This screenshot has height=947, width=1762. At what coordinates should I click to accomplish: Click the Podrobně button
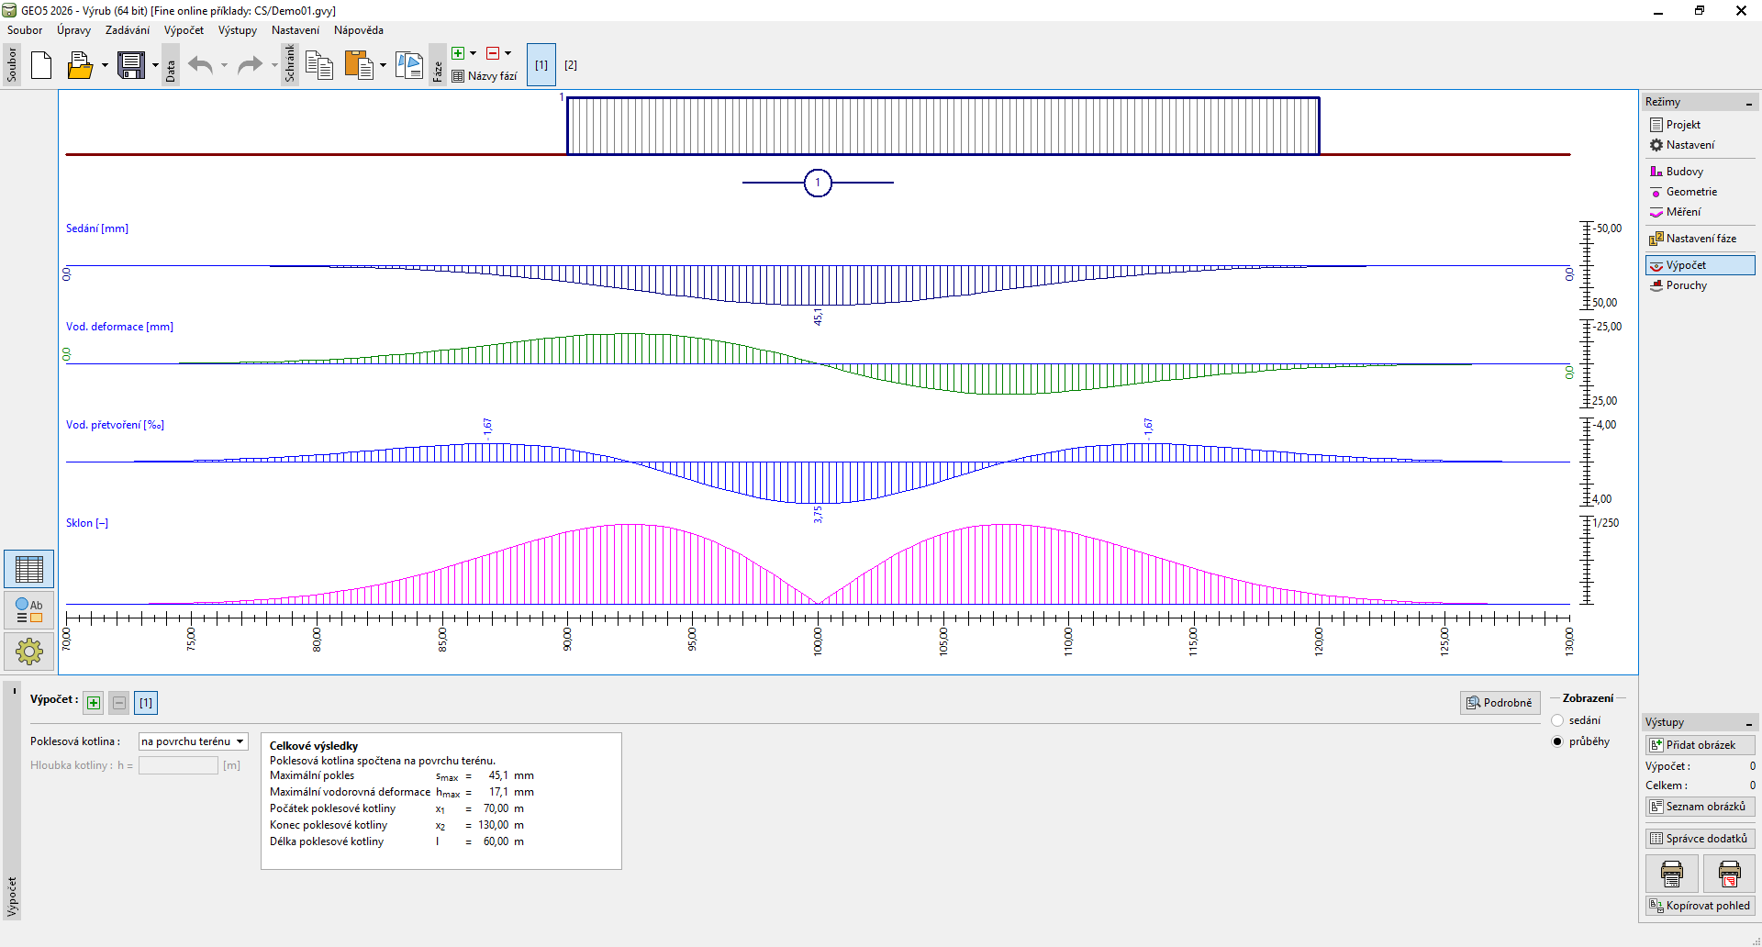tap(1500, 703)
